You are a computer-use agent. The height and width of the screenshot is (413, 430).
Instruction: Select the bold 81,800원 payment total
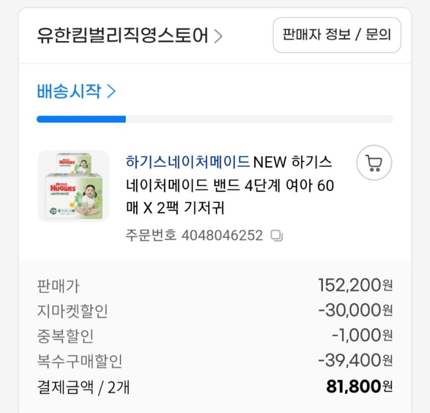(x=359, y=386)
